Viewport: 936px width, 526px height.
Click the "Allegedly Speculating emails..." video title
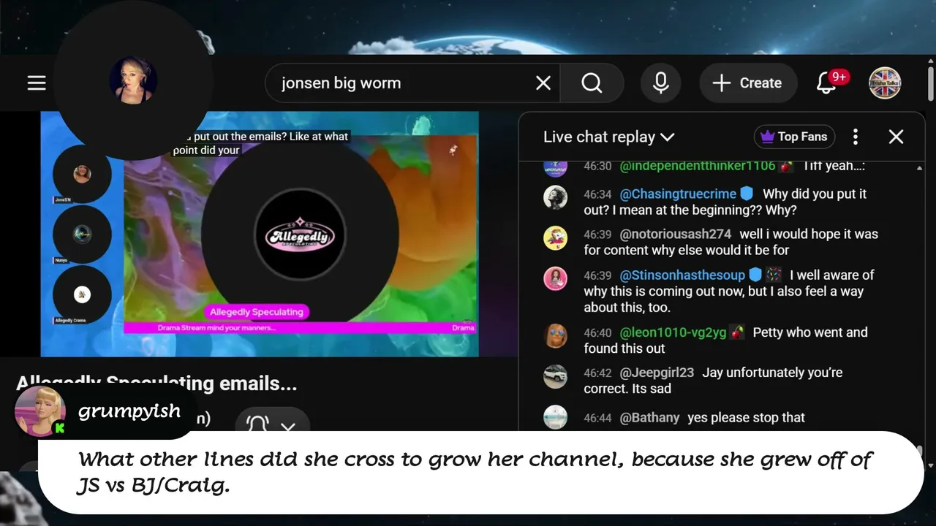coord(156,384)
